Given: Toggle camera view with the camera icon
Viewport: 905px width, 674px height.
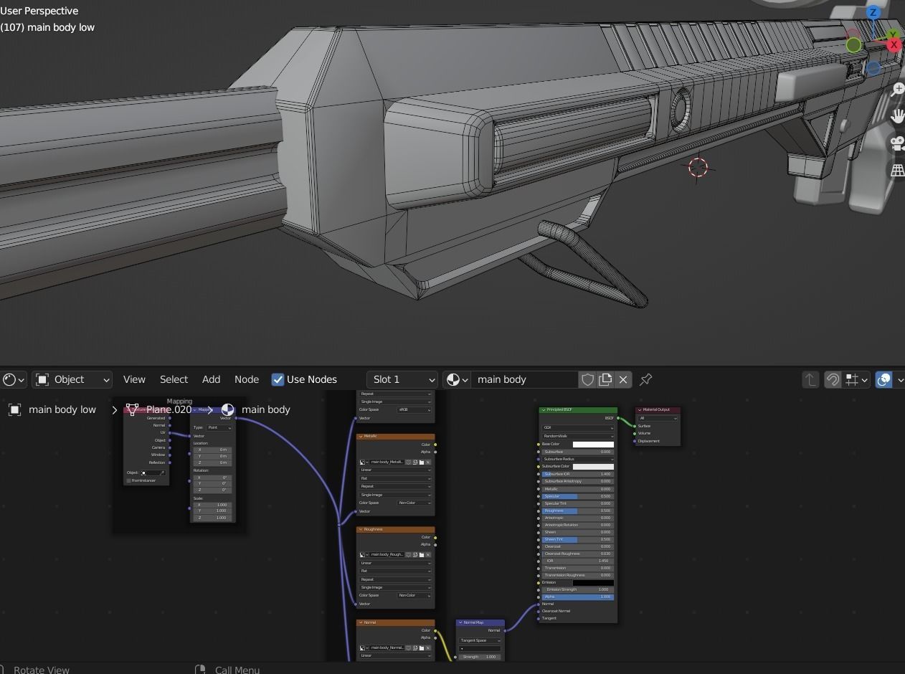Looking at the screenshot, I should (x=897, y=143).
